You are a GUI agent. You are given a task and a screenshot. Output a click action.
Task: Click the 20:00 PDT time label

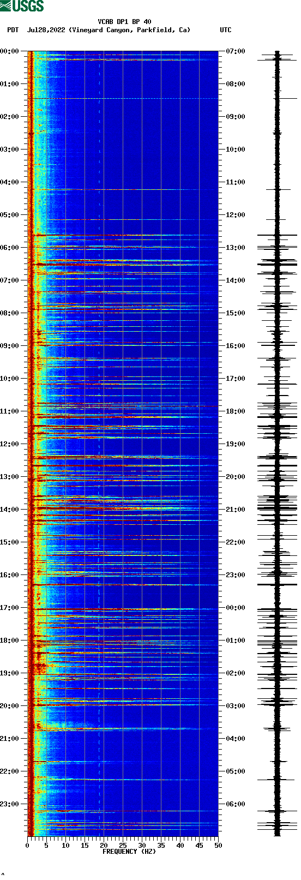tap(9, 706)
